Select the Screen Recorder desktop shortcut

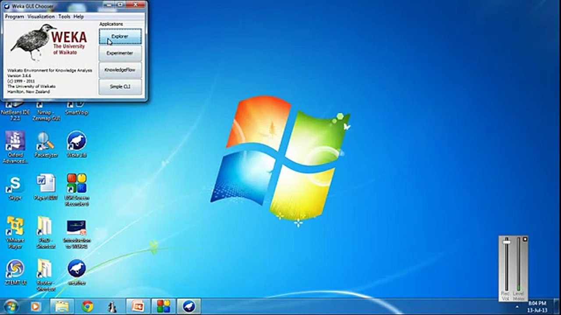77,190
